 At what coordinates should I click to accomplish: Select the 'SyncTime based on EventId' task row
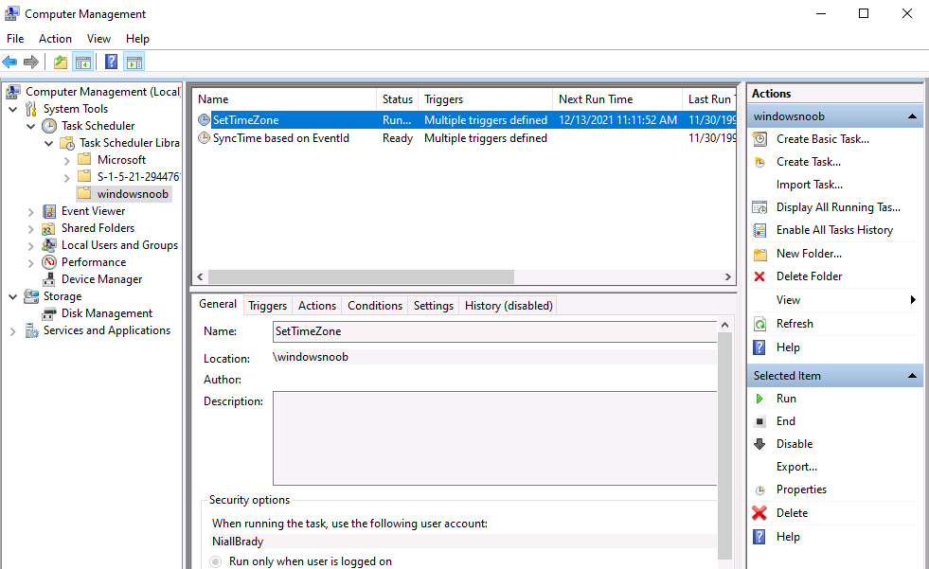point(464,138)
